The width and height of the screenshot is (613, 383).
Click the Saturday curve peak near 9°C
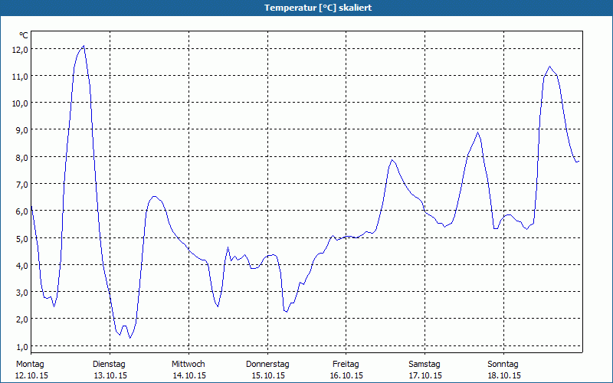(x=478, y=132)
